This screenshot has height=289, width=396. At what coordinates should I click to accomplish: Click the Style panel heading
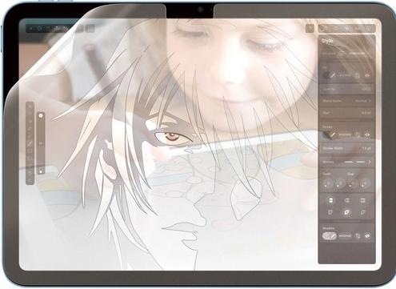click(x=327, y=41)
